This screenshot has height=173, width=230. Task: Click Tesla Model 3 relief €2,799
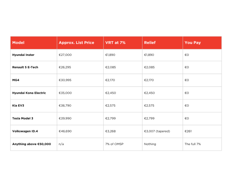click(149, 118)
